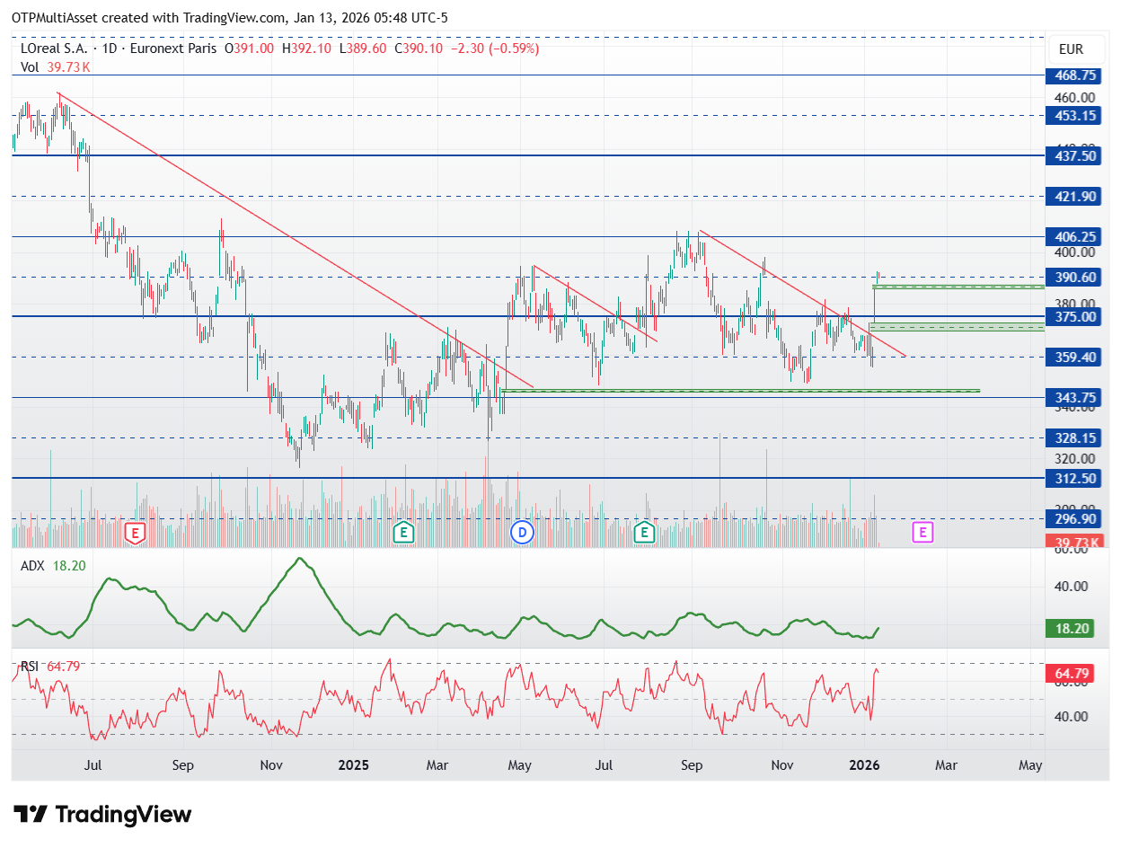Click the green E marker near August
The image size is (1121, 848).
click(x=643, y=533)
